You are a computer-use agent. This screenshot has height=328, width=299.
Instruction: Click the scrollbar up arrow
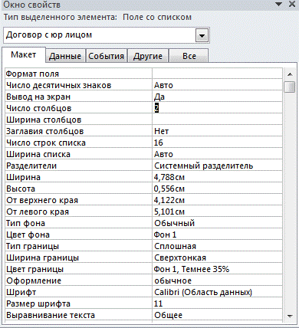click(290, 74)
